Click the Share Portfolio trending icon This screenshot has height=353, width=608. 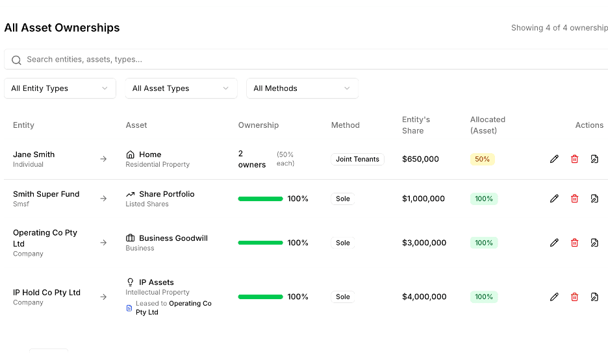pos(131,194)
